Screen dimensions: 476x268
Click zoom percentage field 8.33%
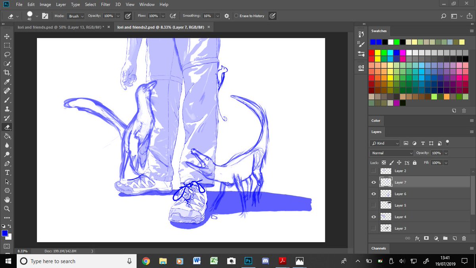pos(23,251)
